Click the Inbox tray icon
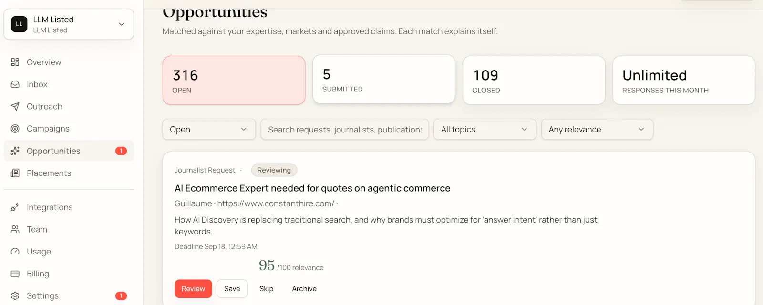The height and width of the screenshot is (305, 763). pyautogui.click(x=15, y=84)
